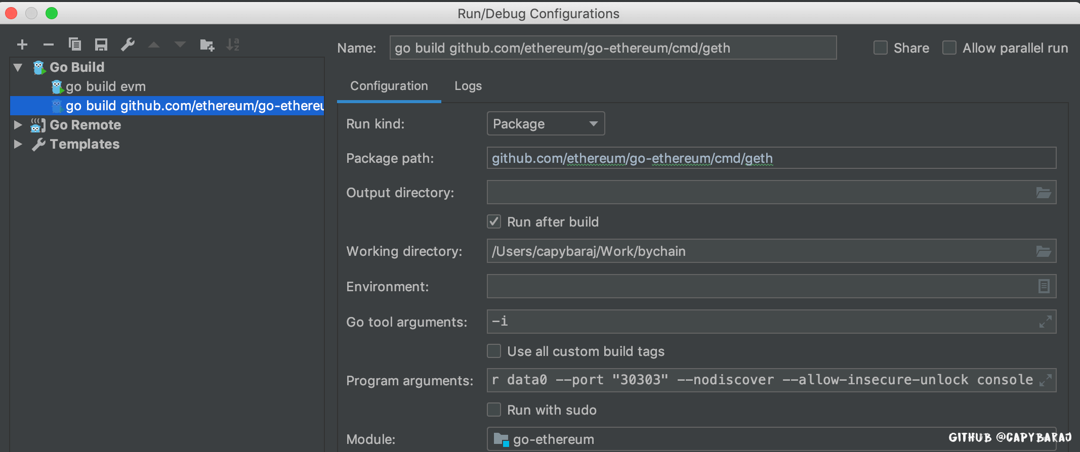Screen dimensions: 1080x452
Task: Open the Run kind dropdown
Action: [x=546, y=124]
